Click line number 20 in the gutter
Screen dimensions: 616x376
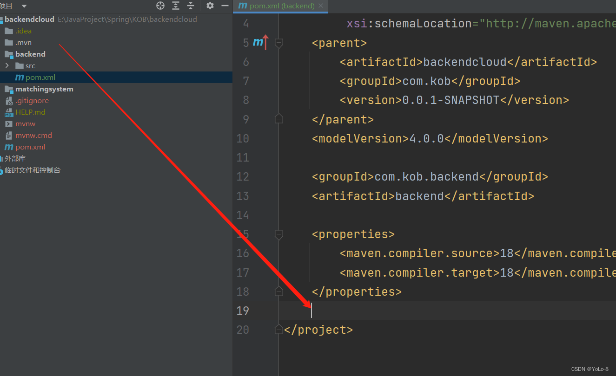point(243,330)
